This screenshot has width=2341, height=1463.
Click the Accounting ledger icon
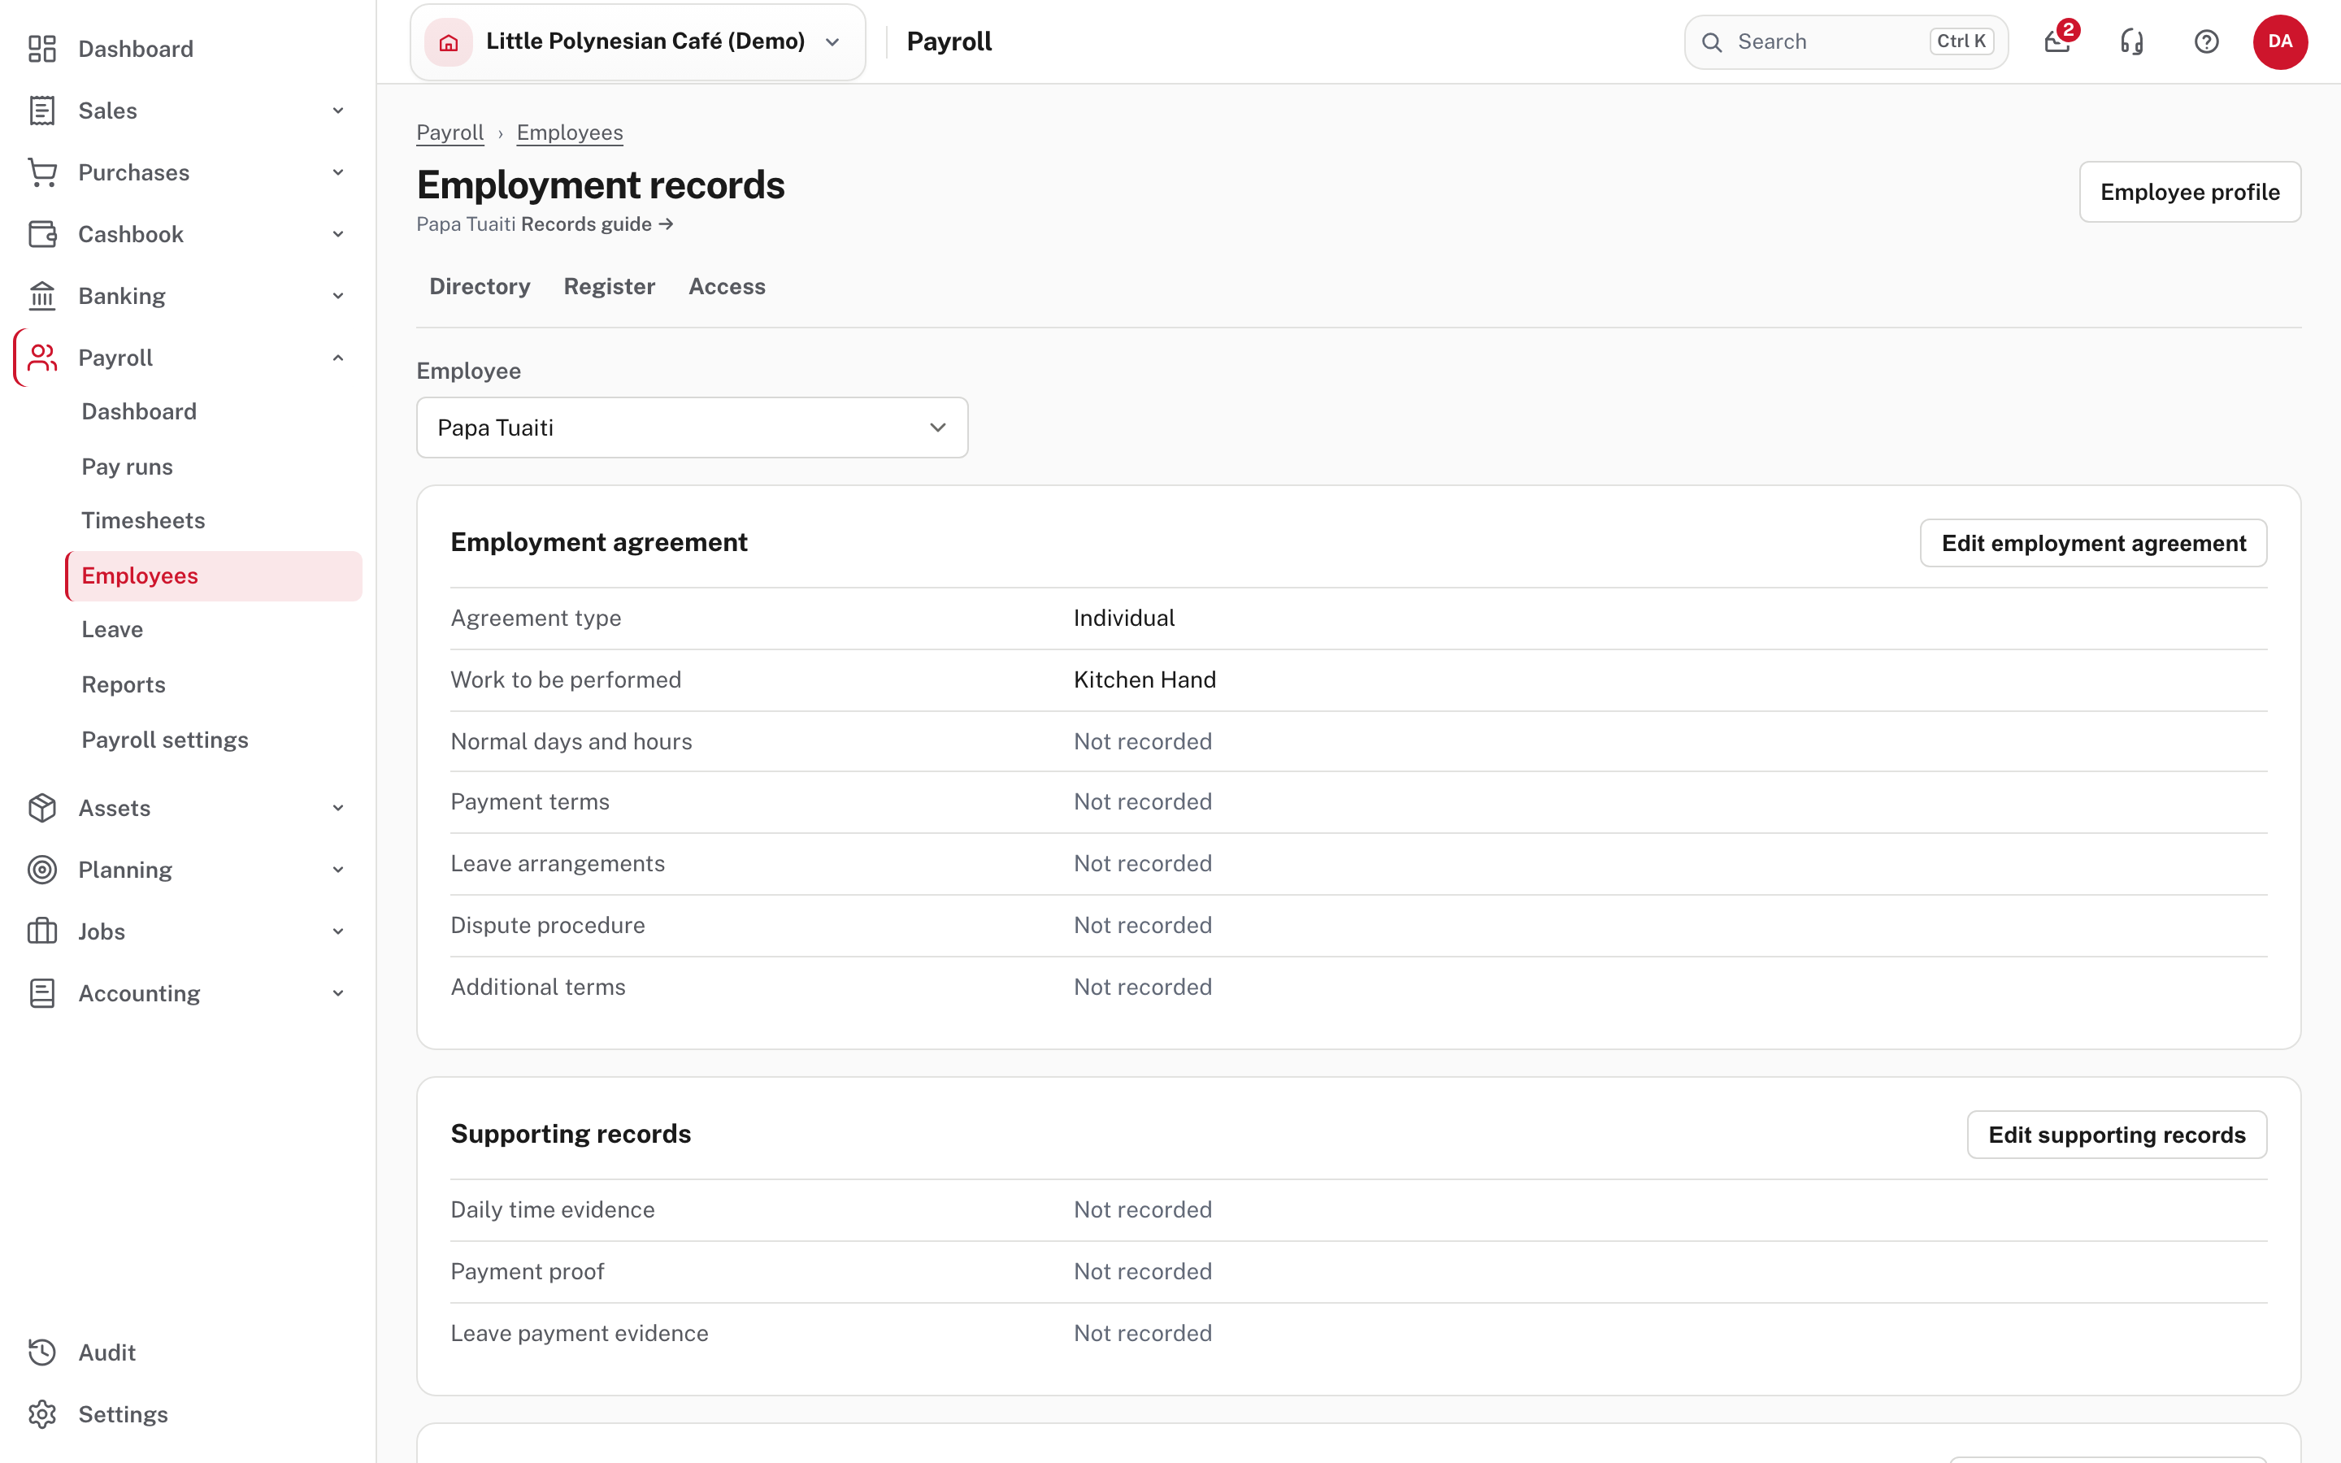tap(41, 994)
